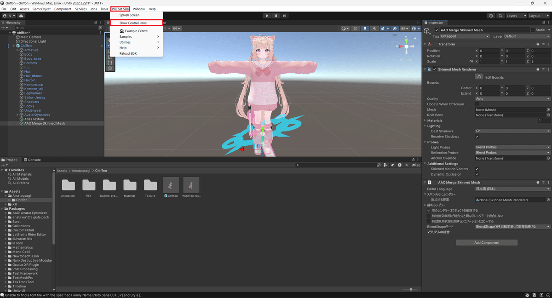Open shading mode draw dropdown
The height and width of the screenshot is (298, 552).
[345, 28]
